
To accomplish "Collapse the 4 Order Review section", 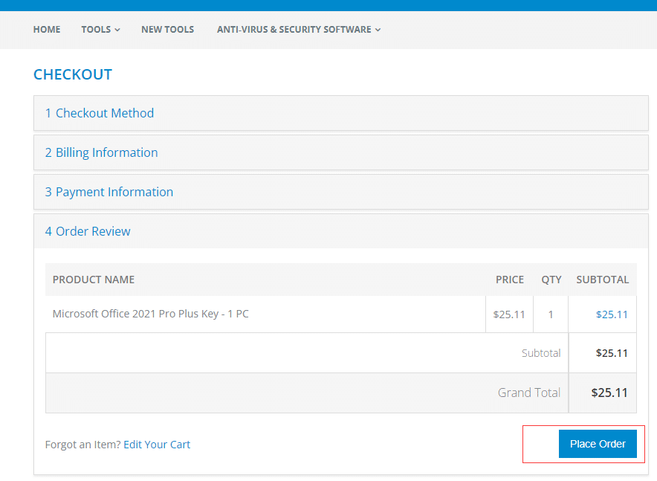I will point(340,231).
